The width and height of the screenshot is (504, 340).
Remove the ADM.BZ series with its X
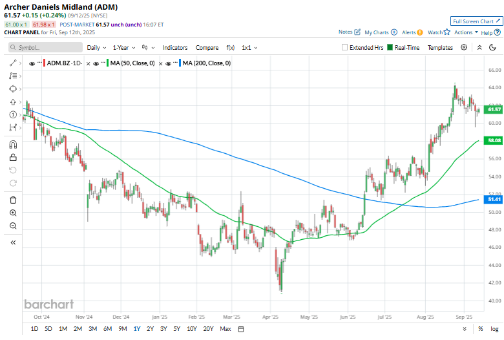pyautogui.click(x=88, y=64)
